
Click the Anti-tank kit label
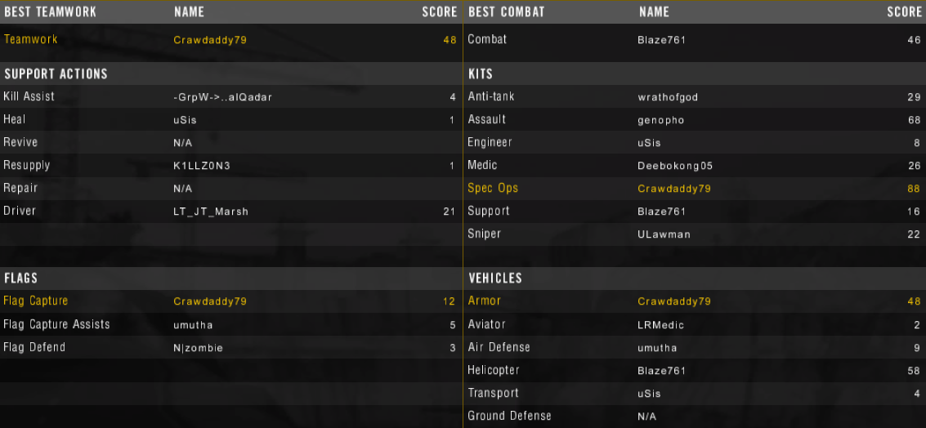click(x=490, y=96)
